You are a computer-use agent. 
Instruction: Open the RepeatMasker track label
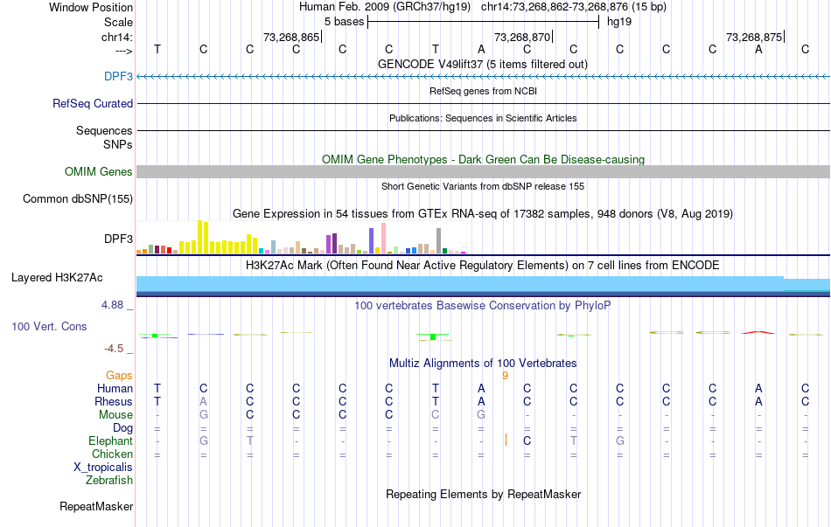coord(96,506)
